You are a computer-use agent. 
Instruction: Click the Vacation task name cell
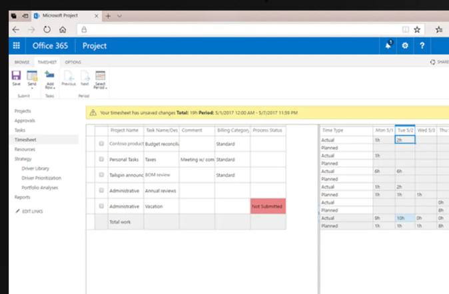click(x=161, y=206)
